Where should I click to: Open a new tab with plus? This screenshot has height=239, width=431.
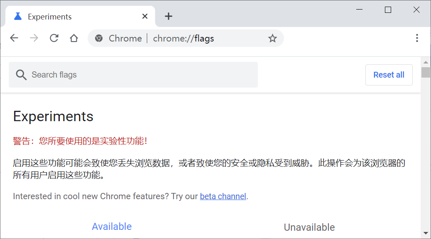(x=169, y=17)
